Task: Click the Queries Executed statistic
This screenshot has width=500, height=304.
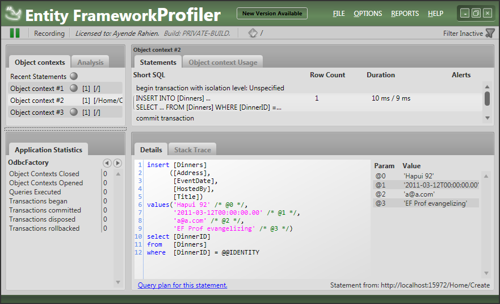Action: [35, 192]
